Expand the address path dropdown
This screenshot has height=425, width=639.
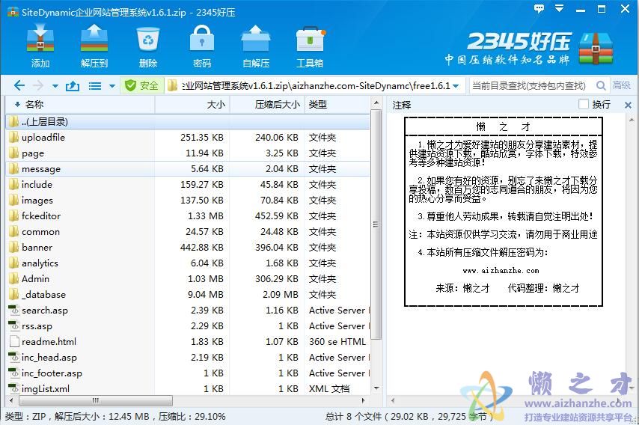click(x=456, y=86)
